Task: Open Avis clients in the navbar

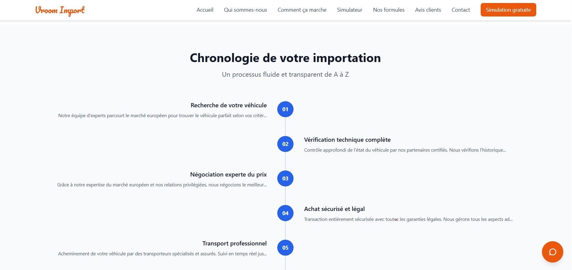Action: (428, 10)
